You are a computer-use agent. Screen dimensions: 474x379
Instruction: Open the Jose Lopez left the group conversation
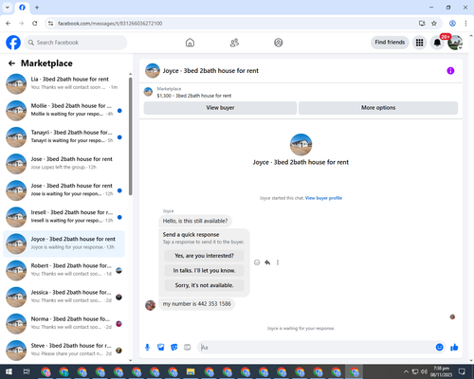coord(64,164)
